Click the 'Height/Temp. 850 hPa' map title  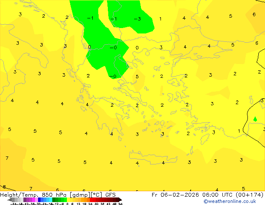coord(33,195)
